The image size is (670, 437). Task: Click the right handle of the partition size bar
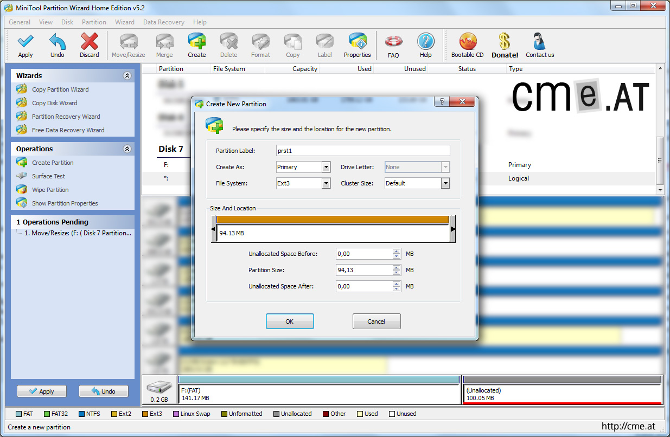point(453,229)
